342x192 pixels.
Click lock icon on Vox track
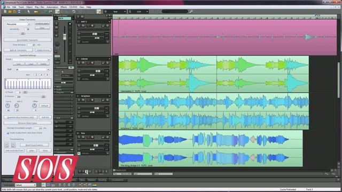point(103,137)
